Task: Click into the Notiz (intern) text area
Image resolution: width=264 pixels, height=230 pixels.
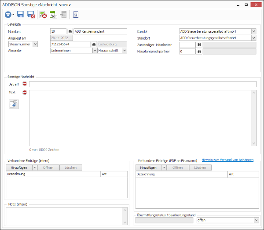Action: [65, 216]
